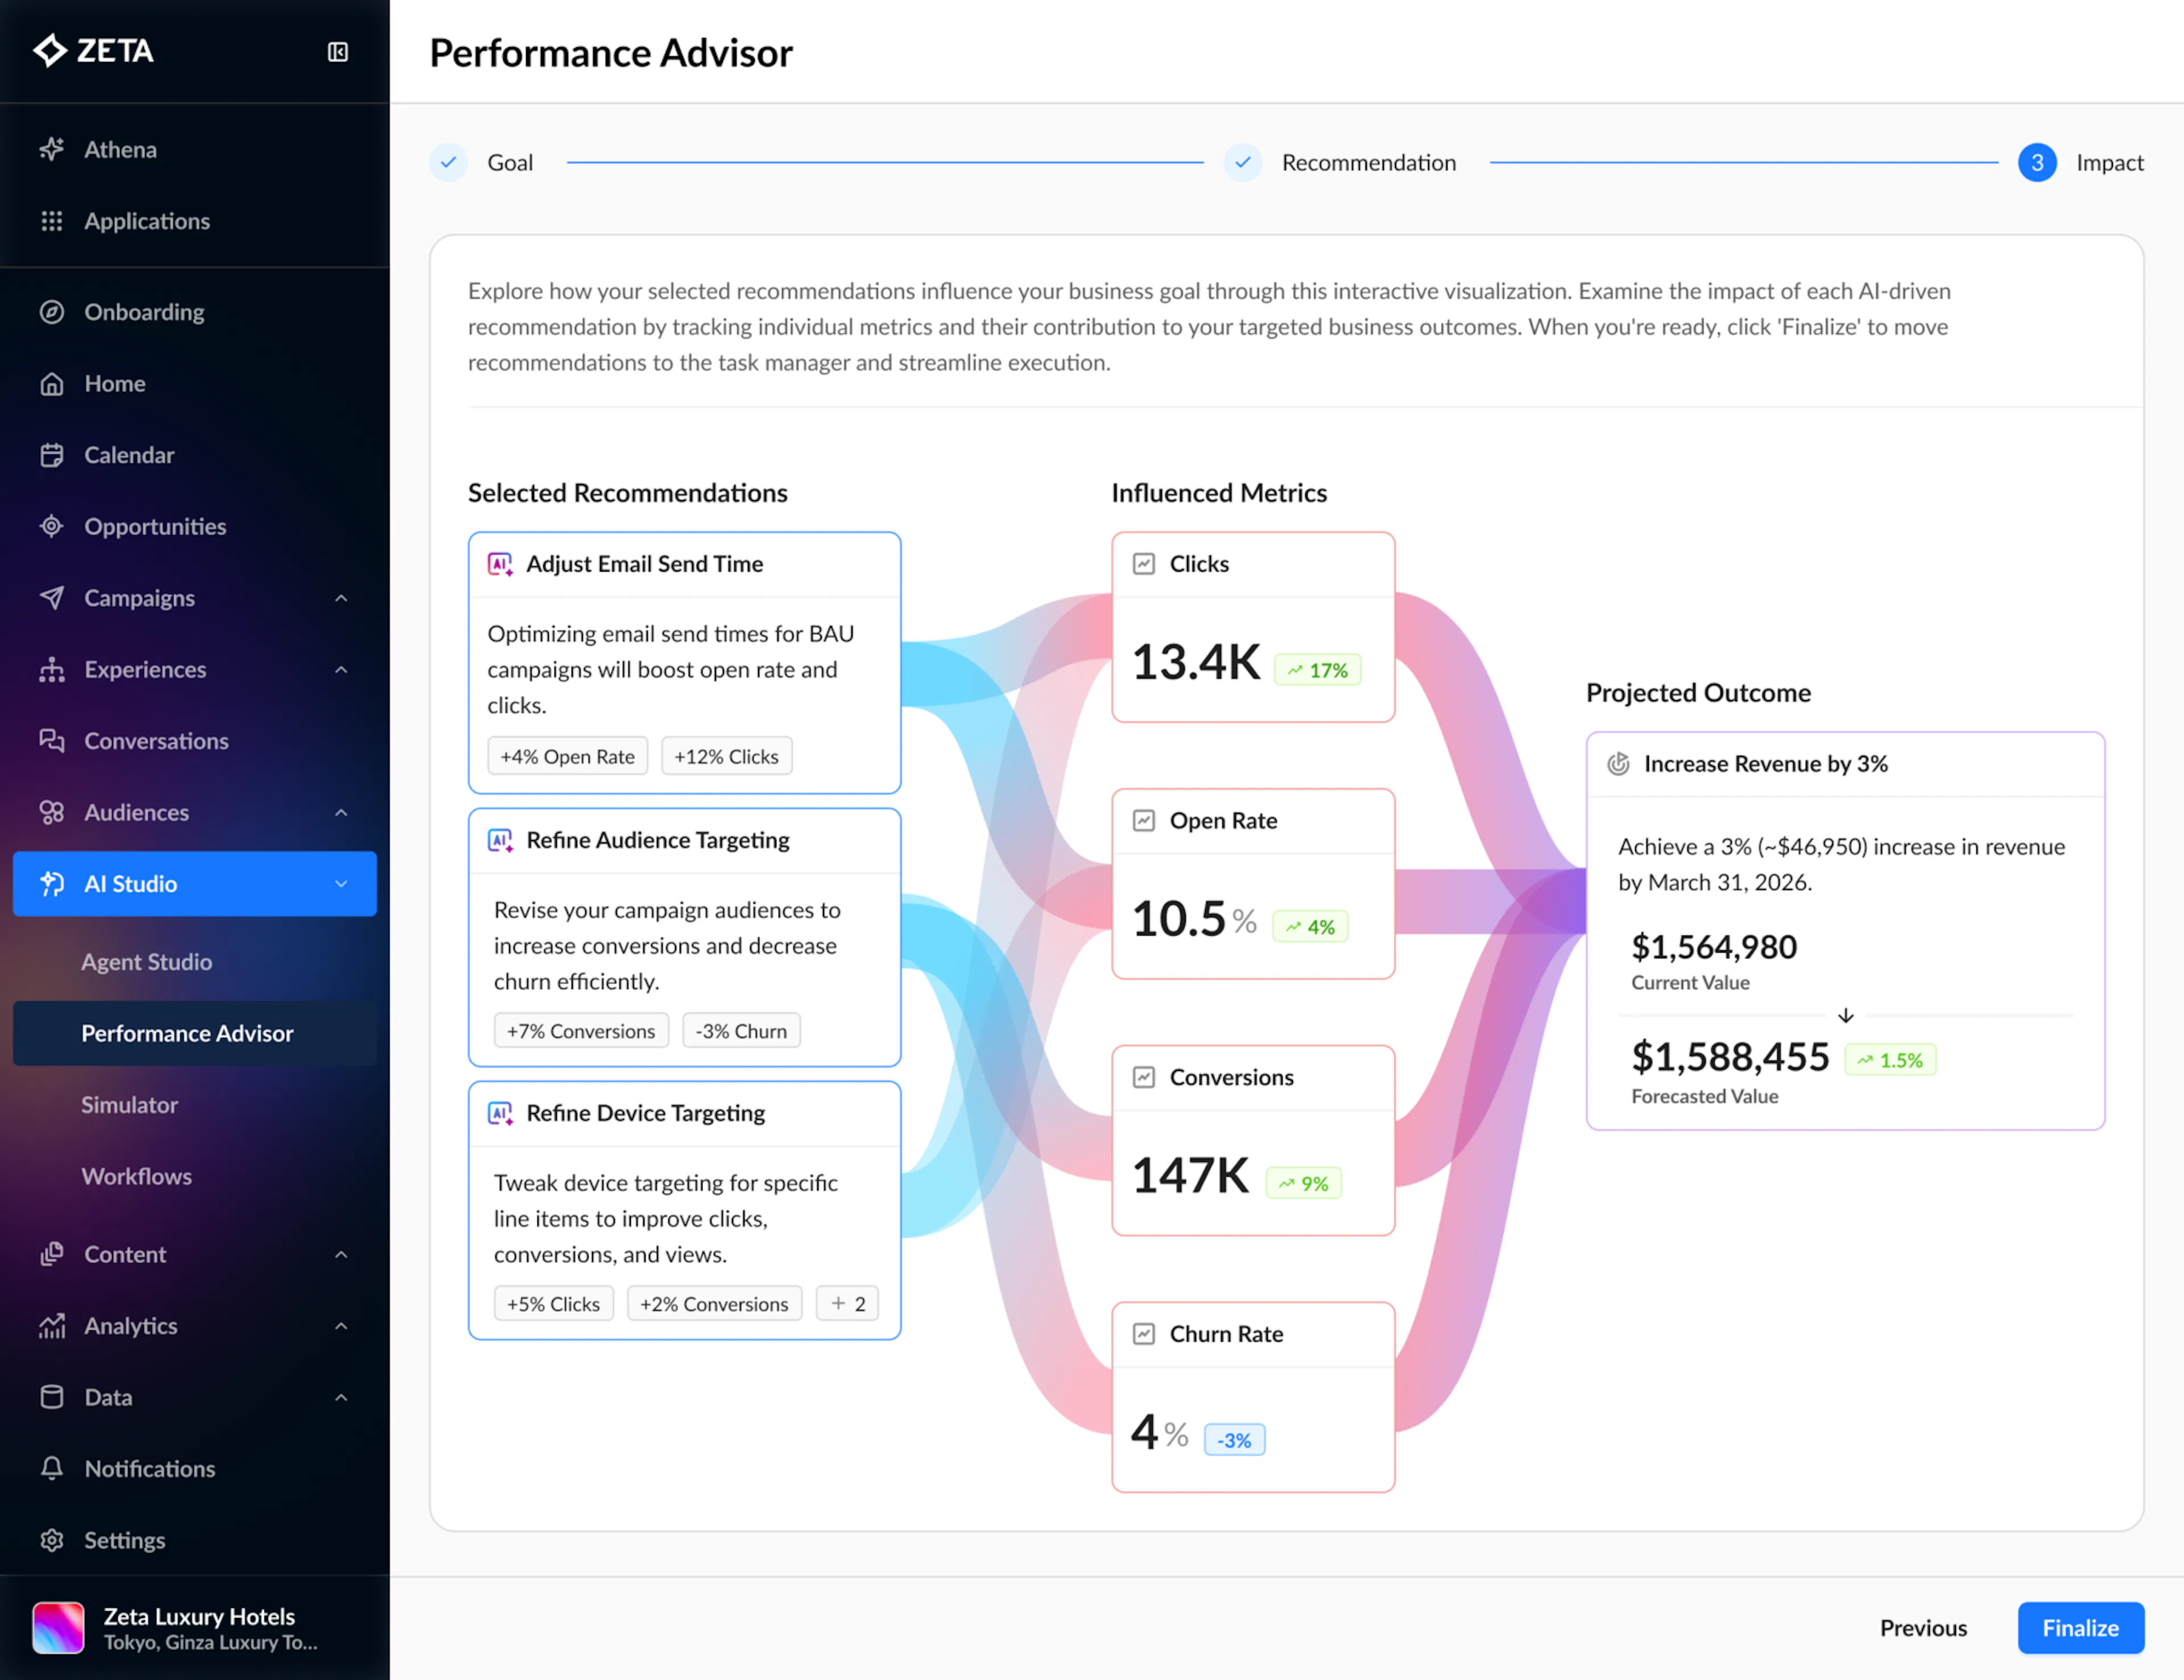
Task: Show more tags with the +2 chip
Action: pos(847,1304)
